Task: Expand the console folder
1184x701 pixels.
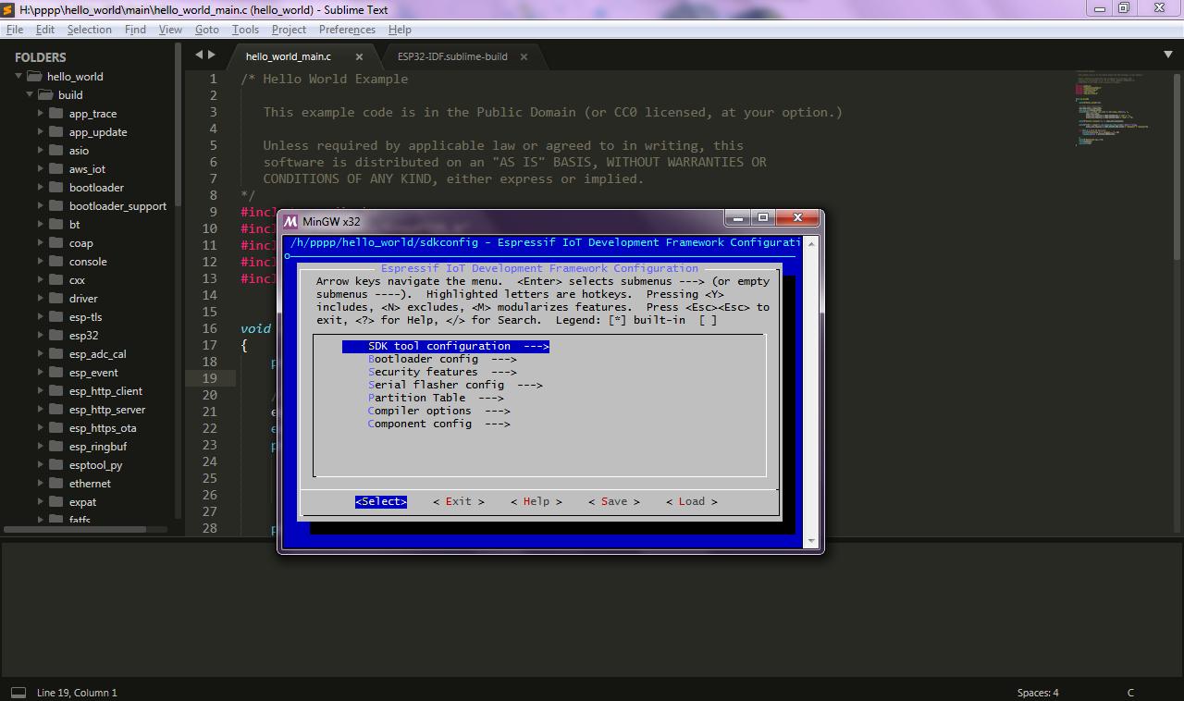Action: (x=41, y=261)
